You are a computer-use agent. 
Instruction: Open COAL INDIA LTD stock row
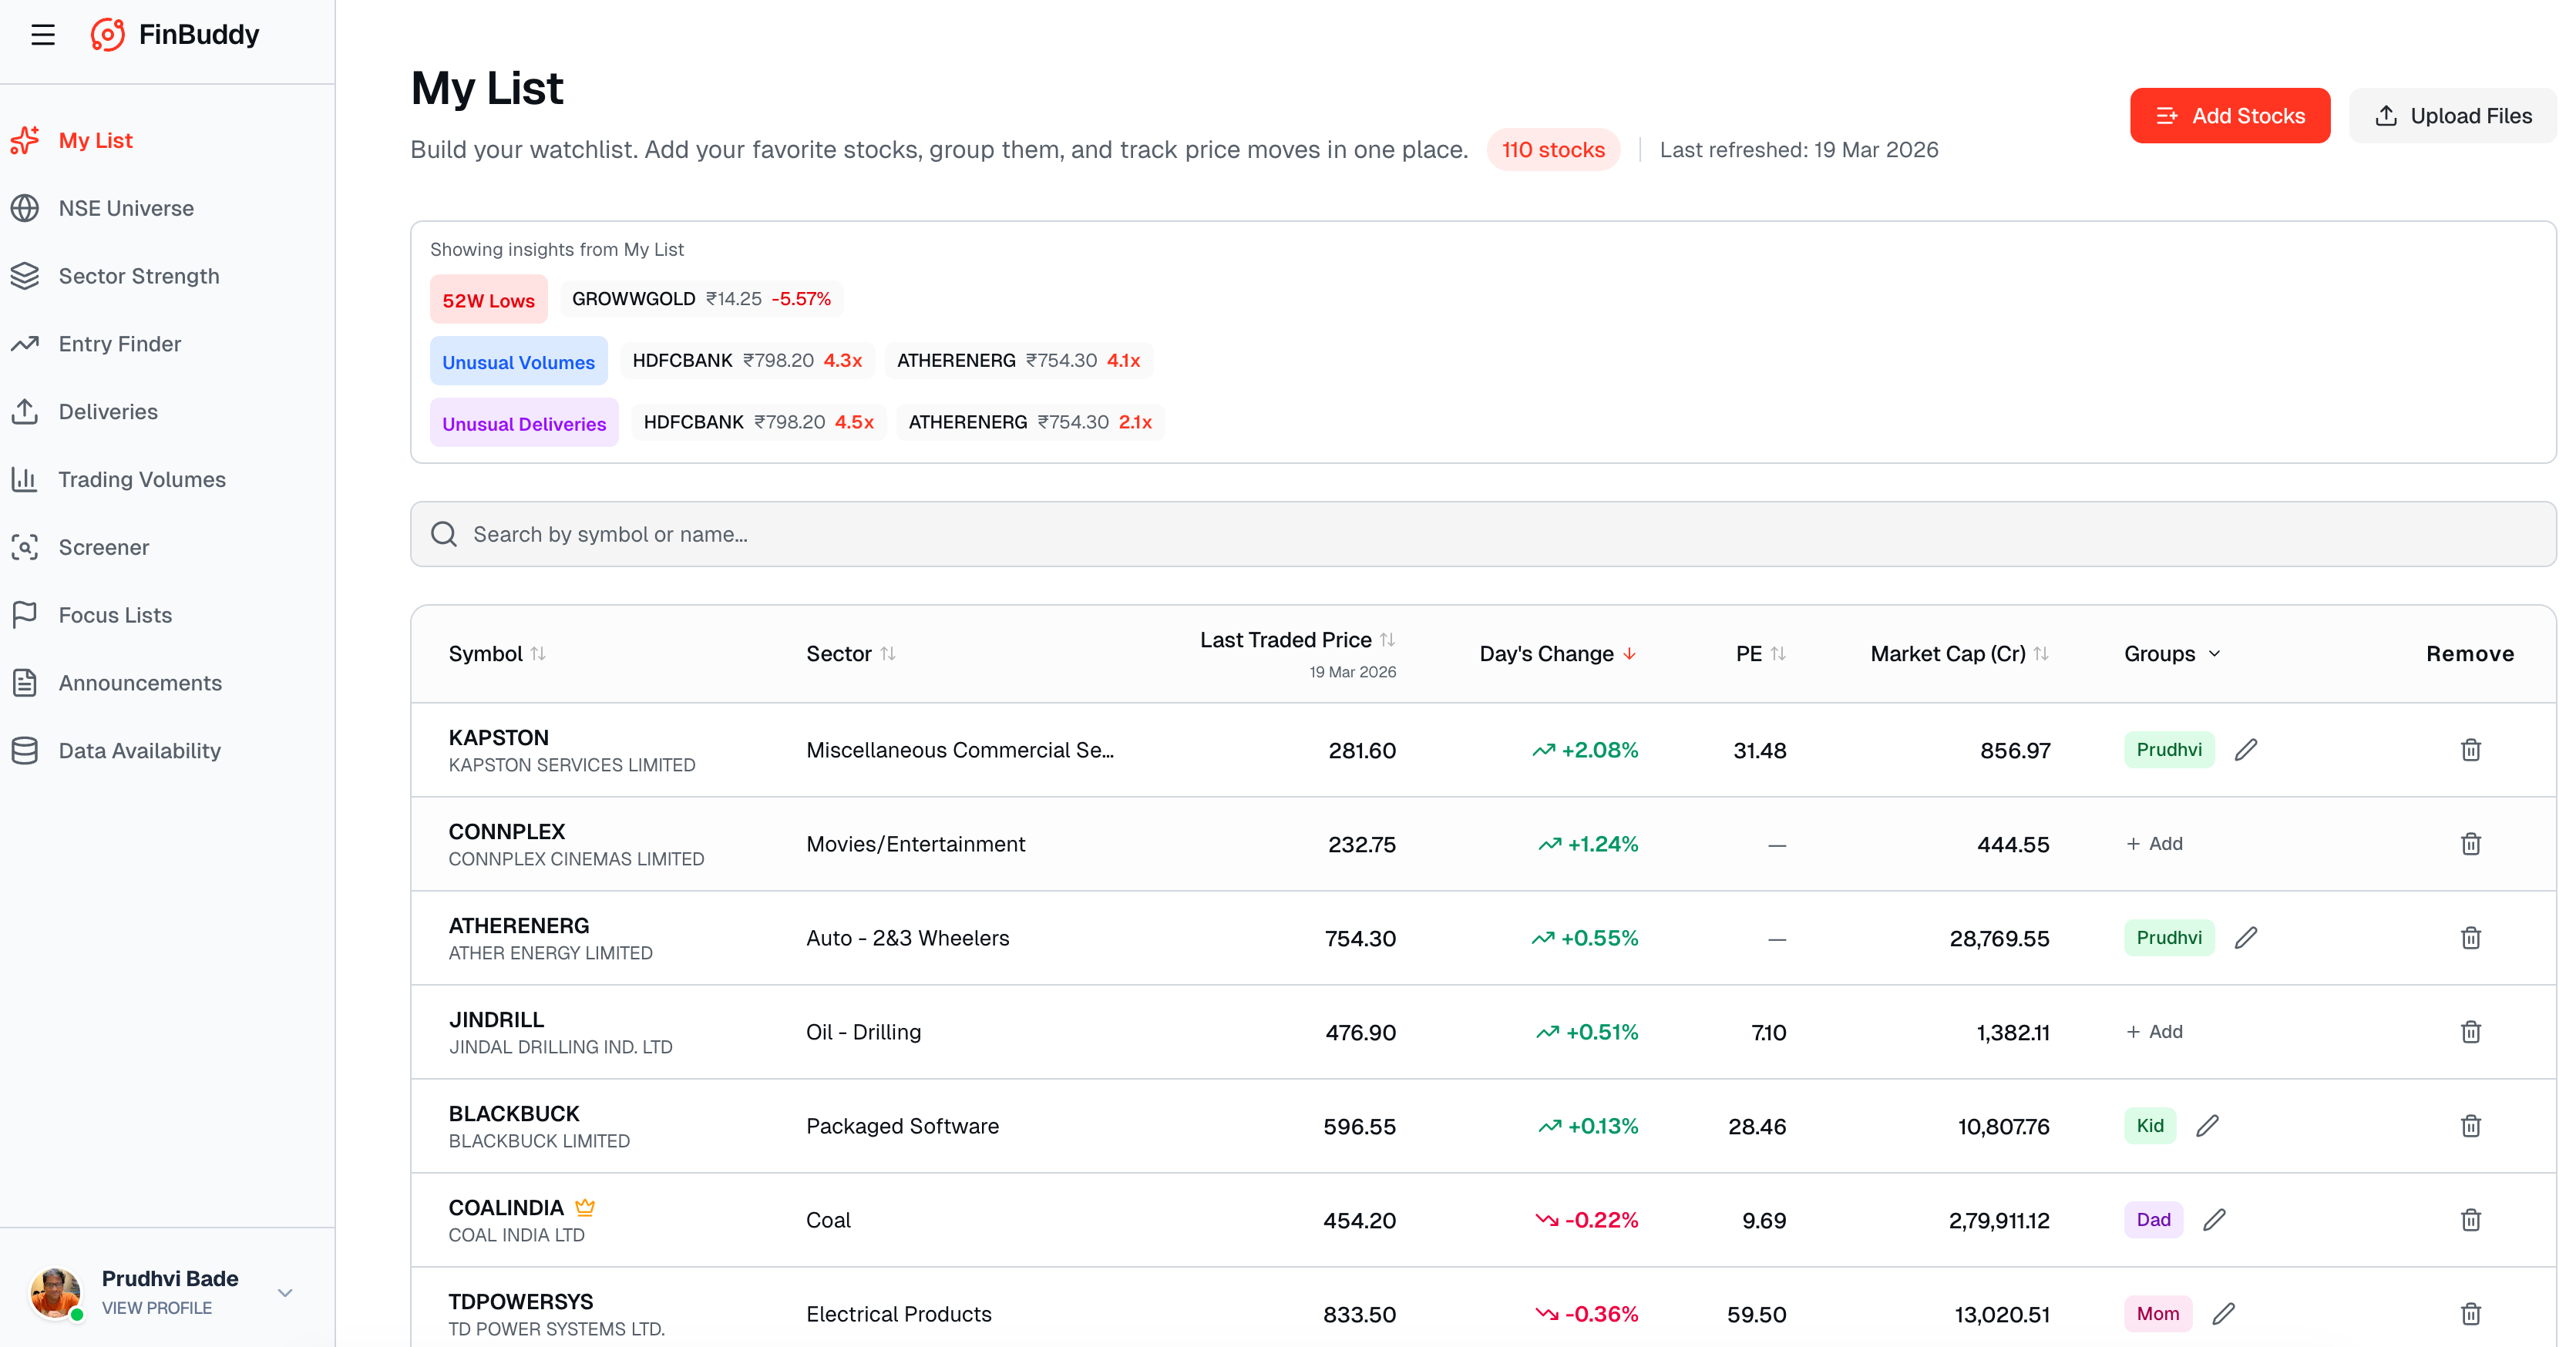1483,1220
